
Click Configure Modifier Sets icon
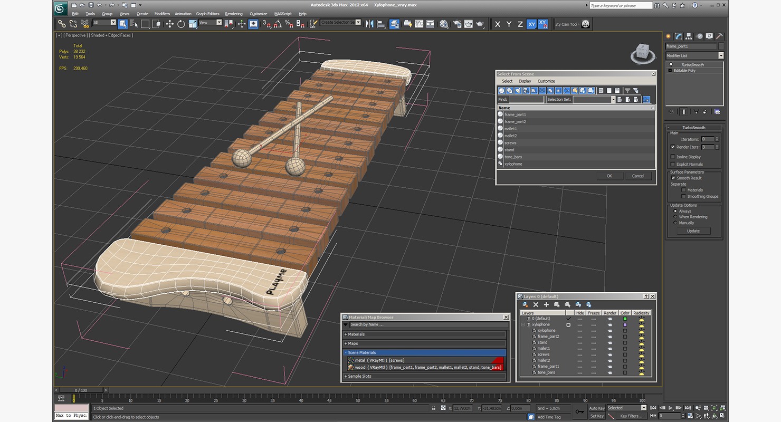pyautogui.click(x=717, y=111)
